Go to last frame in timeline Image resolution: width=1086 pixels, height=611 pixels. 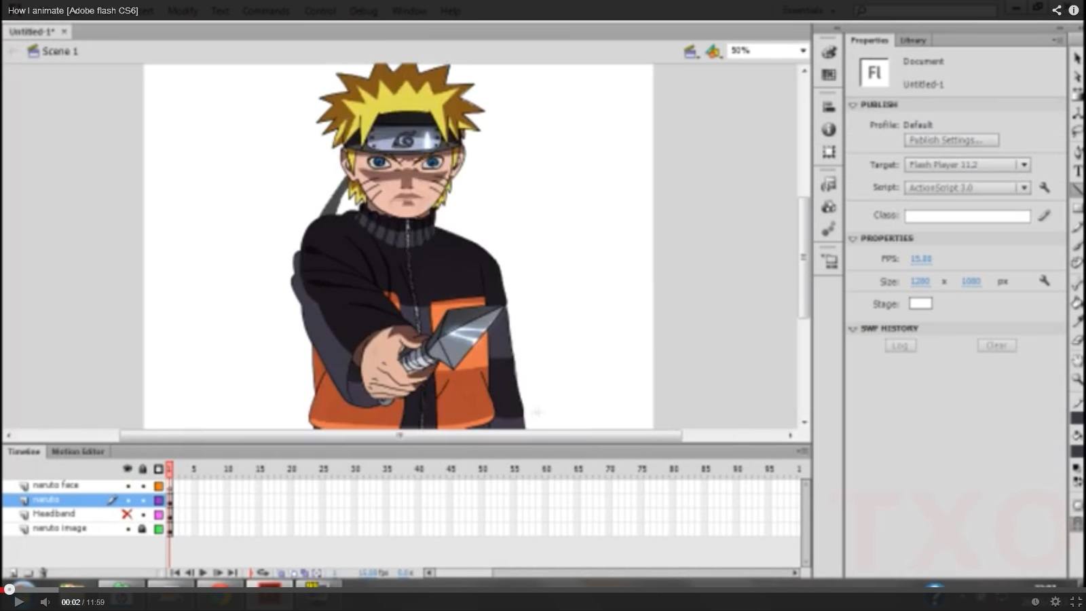(x=232, y=573)
